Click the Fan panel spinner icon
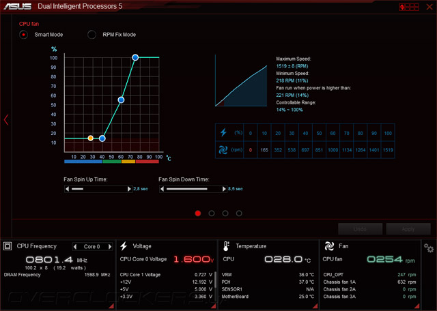Screen dimensions: 437x311 [x=329, y=246]
